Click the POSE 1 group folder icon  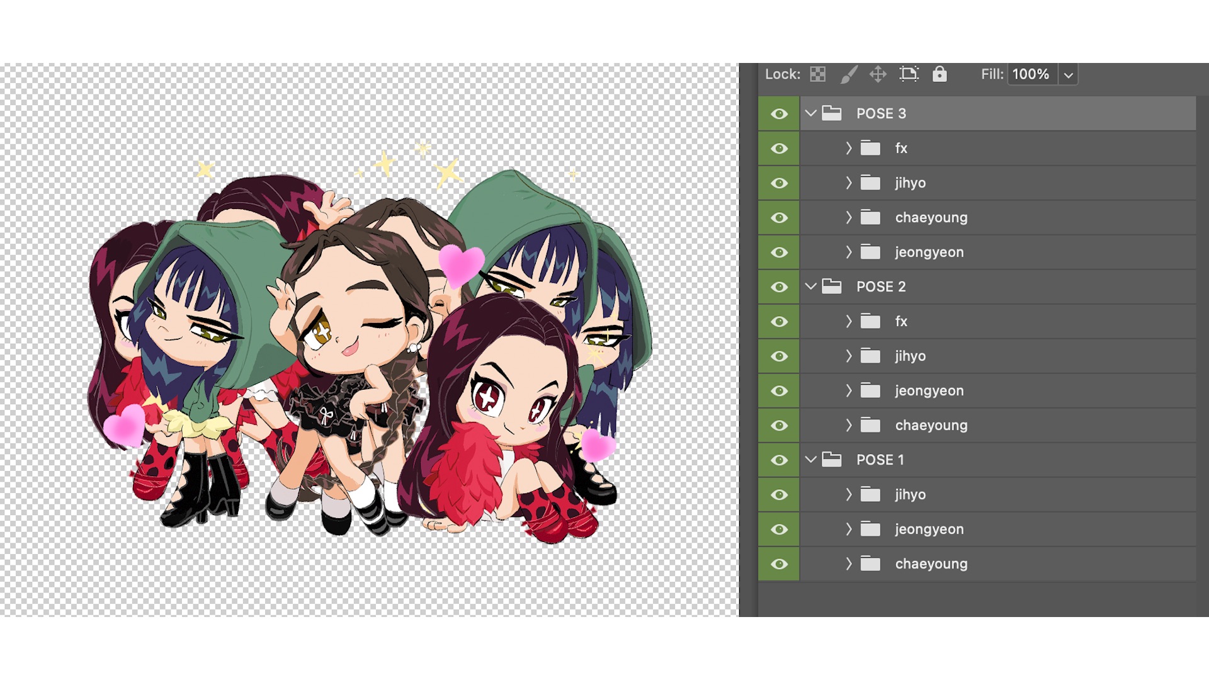[832, 460]
